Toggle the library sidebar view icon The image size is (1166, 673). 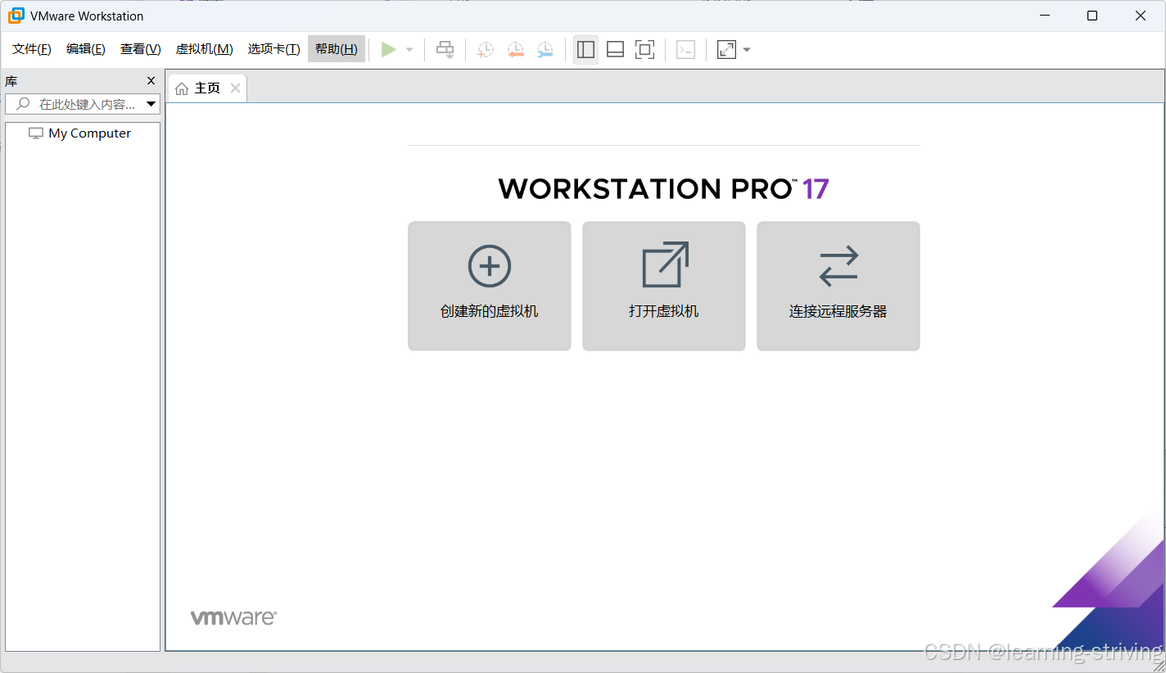pyautogui.click(x=585, y=50)
